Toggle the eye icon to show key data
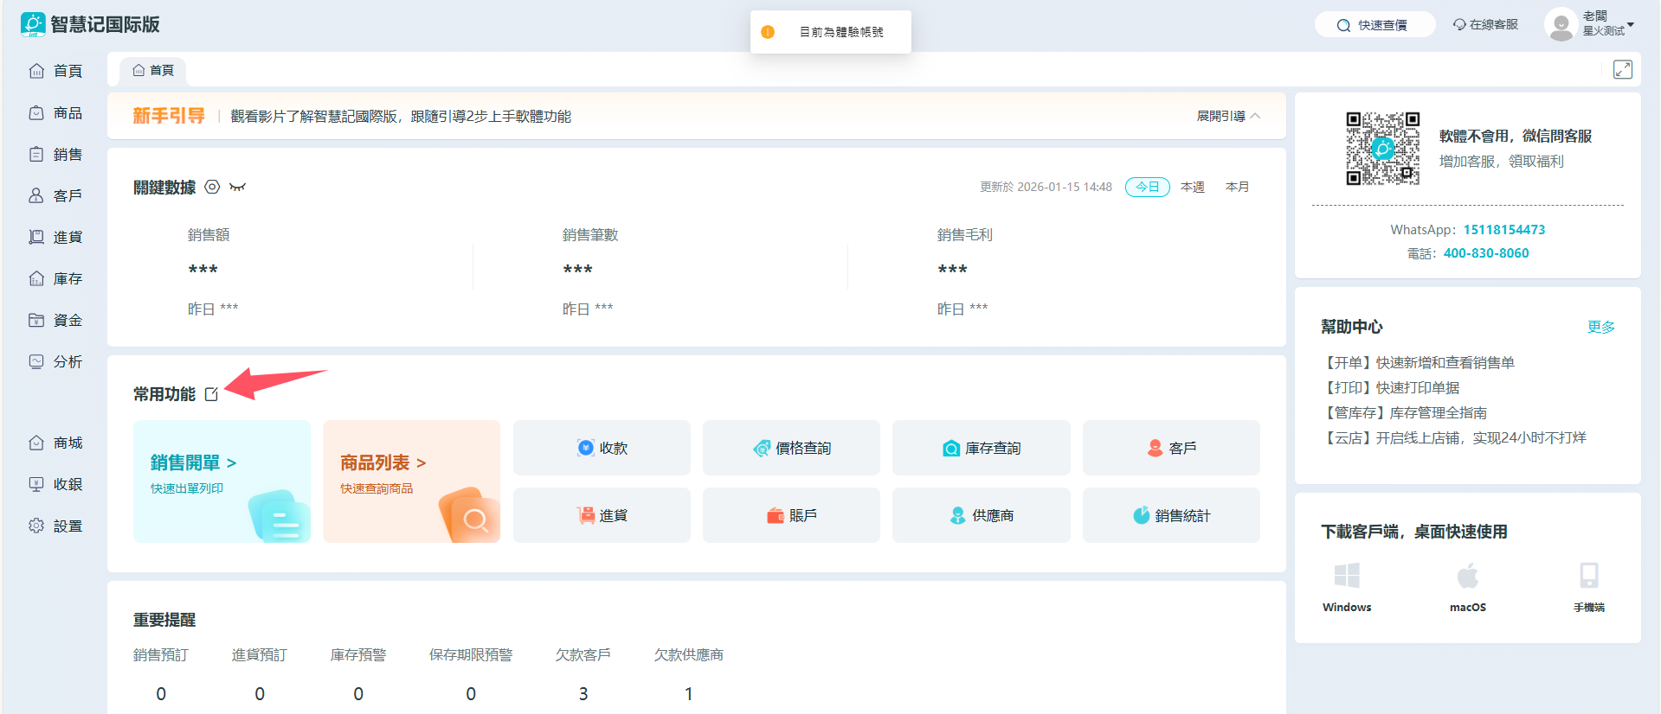The image size is (1661, 714). 237,187
